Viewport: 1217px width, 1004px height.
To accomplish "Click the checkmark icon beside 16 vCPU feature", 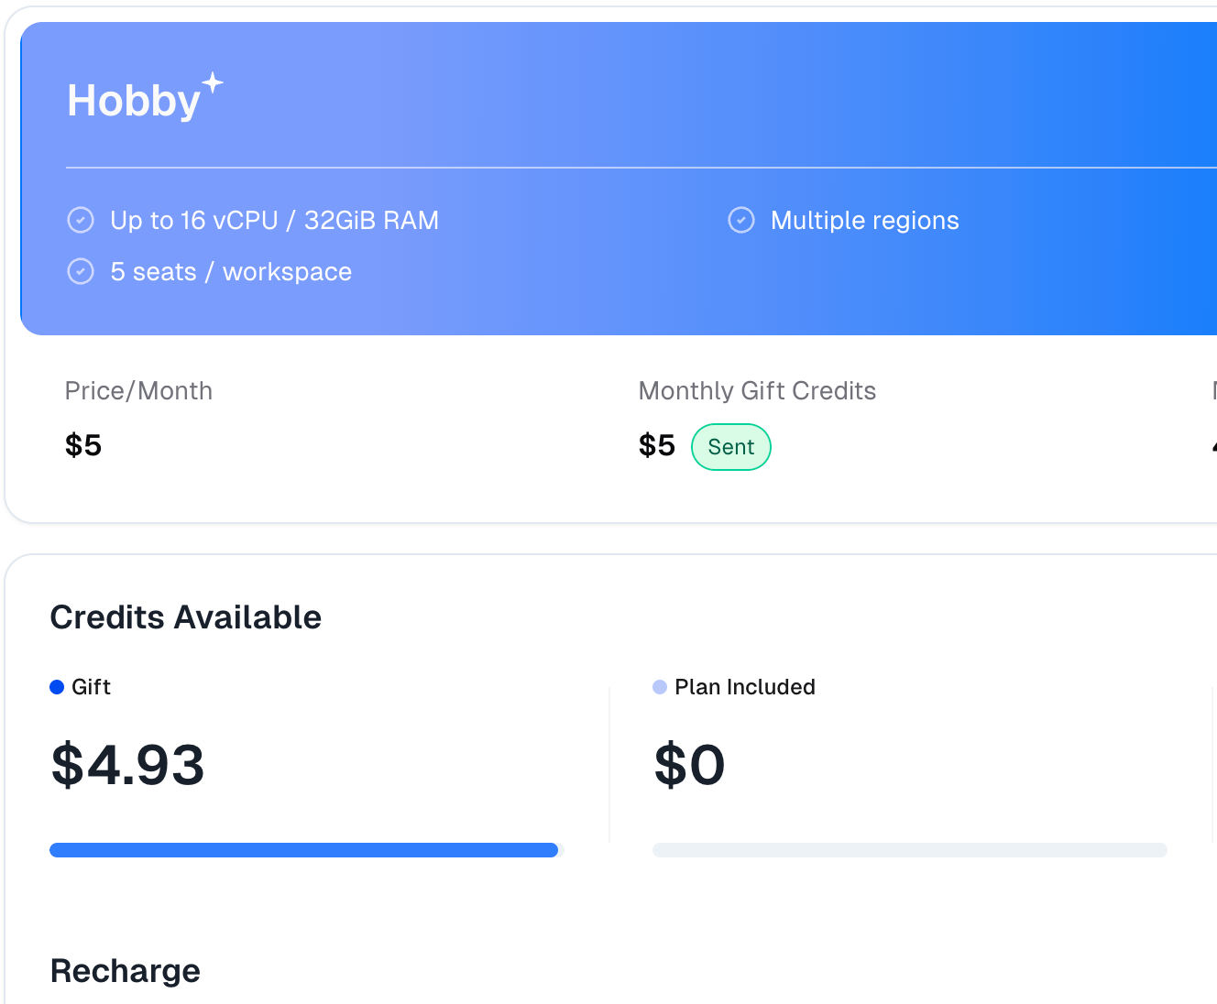I will 81,221.
